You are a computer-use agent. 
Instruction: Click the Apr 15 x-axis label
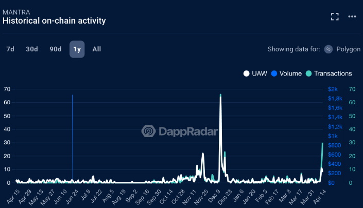click(x=13, y=197)
